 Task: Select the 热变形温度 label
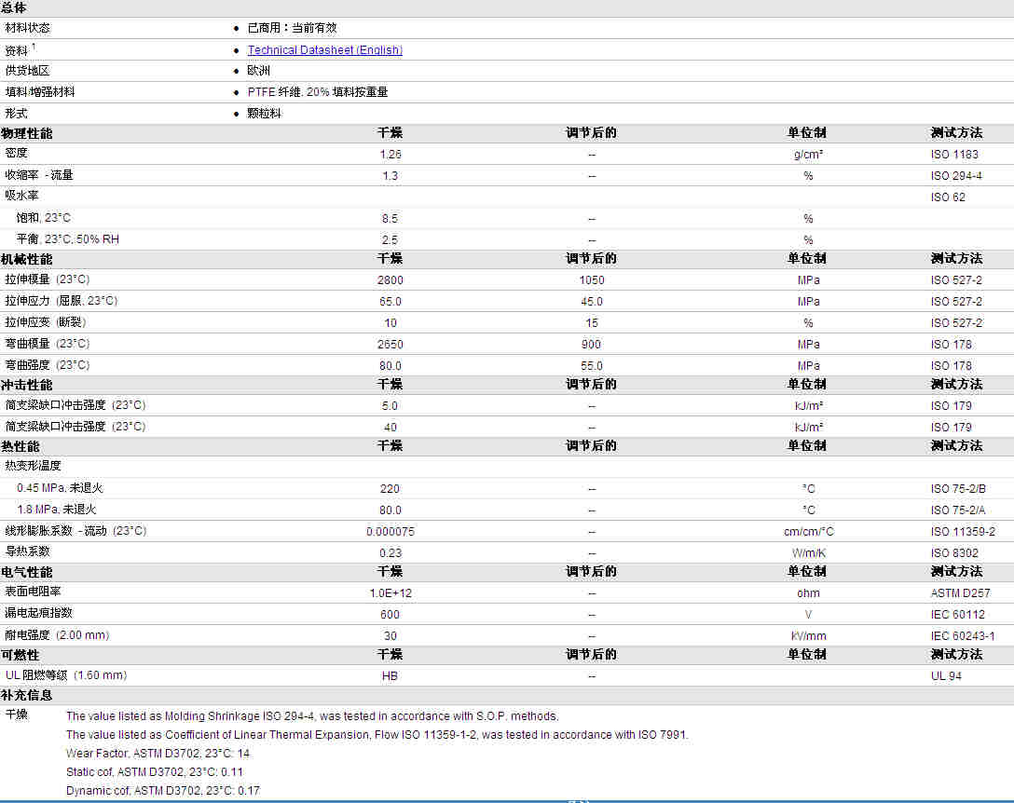33,466
